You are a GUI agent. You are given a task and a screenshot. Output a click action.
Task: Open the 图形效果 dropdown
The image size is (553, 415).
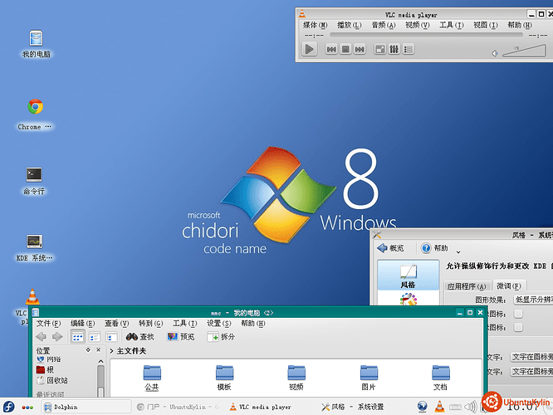click(532, 300)
